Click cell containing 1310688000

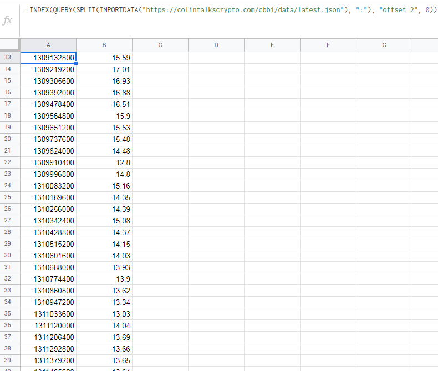(x=48, y=267)
